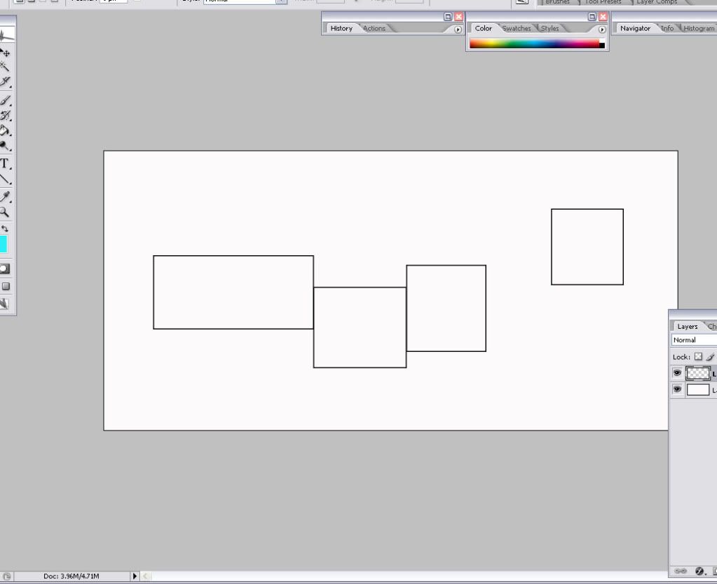Change the screen mode button
This screenshot has height=584, width=717.
[6, 286]
